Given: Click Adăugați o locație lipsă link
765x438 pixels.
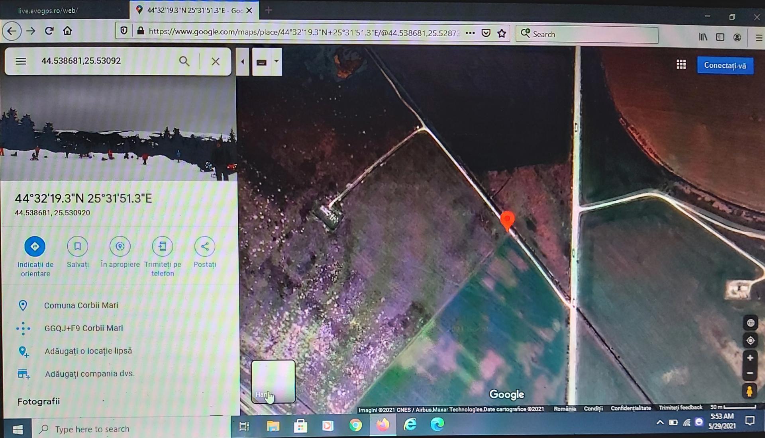Looking at the screenshot, I should (88, 351).
